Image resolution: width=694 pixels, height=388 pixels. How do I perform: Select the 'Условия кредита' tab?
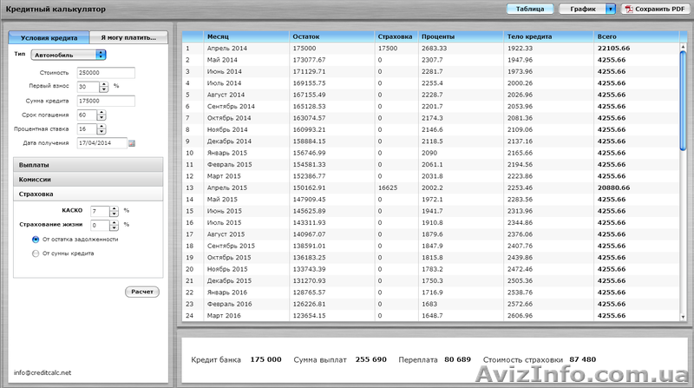click(x=49, y=37)
